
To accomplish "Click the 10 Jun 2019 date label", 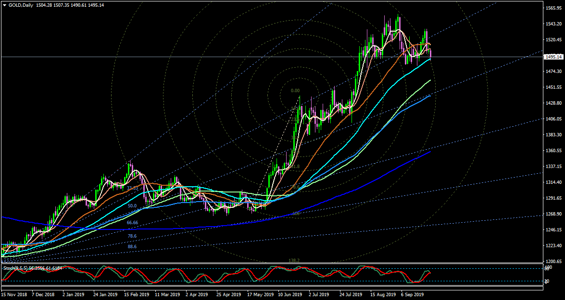I will pos(290,295).
